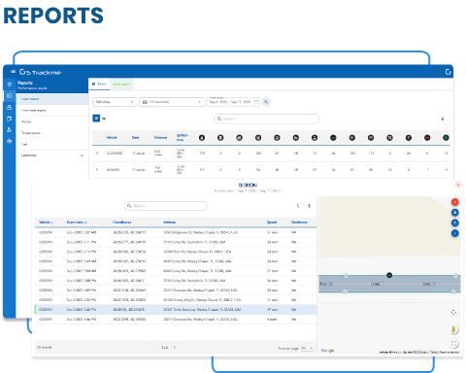Focus the main report search field
This screenshot has height=373, width=466.
click(x=266, y=119)
